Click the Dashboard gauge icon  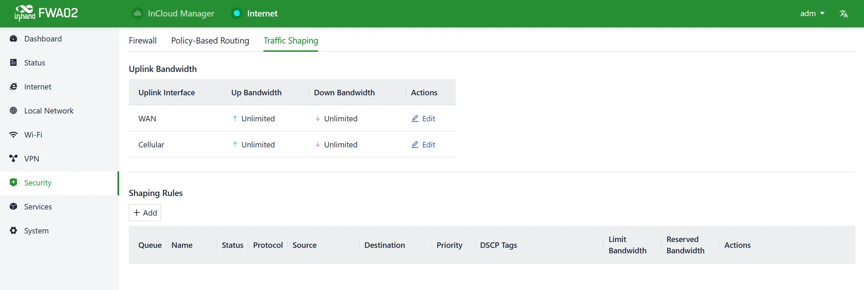click(x=13, y=39)
